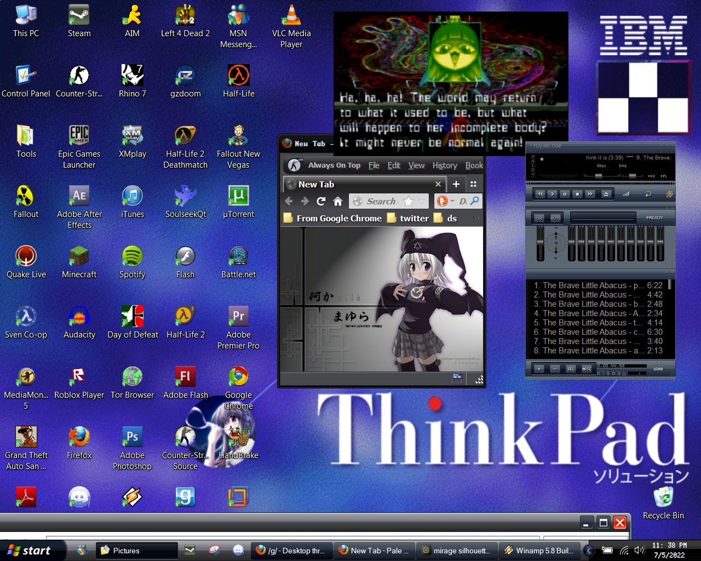Toggle Winamp repeat mode
This screenshot has width=701, height=561.
648,194
